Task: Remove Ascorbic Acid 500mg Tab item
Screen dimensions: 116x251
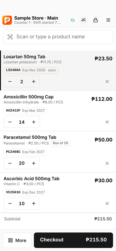Action: click(107, 204)
